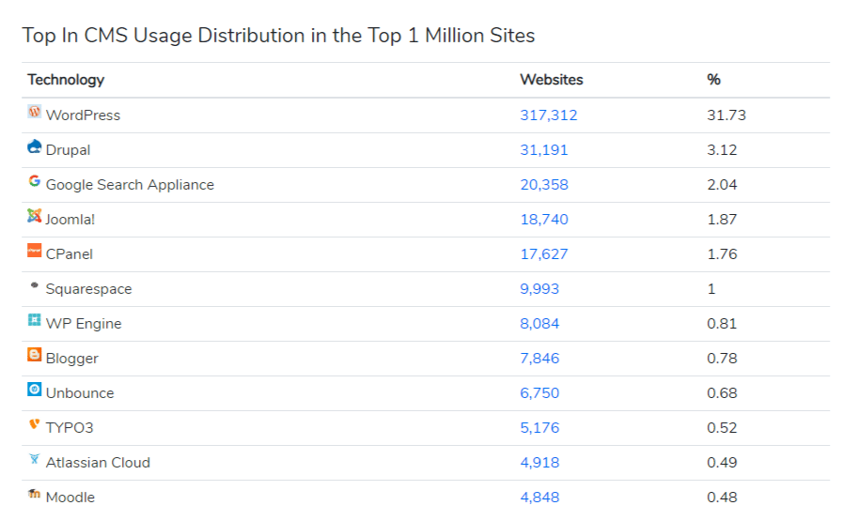The image size is (843, 521).
Task: Click the orange CPanel icon
Action: click(x=35, y=251)
